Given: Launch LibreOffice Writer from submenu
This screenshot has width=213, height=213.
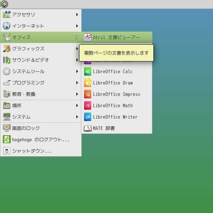Looking at the screenshot, I should pos(117,117).
